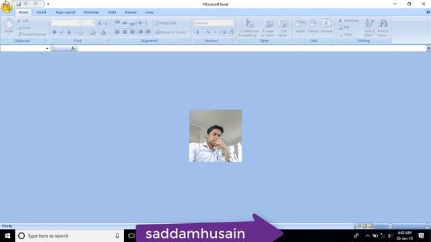Expand the formula bar

pos(428,48)
